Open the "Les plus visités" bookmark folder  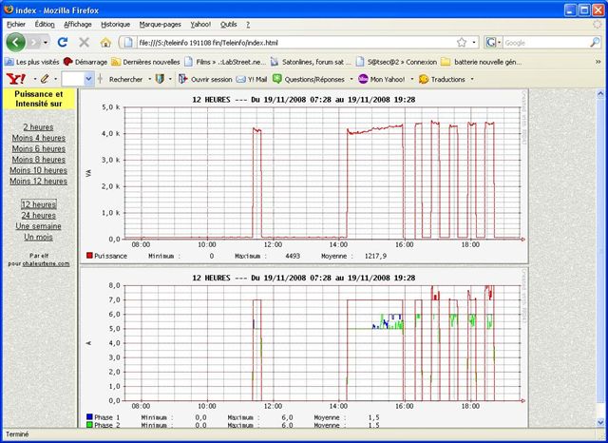pos(31,62)
